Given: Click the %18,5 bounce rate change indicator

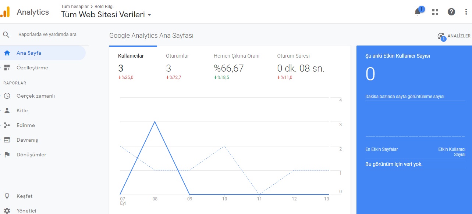Looking at the screenshot, I should point(221,77).
